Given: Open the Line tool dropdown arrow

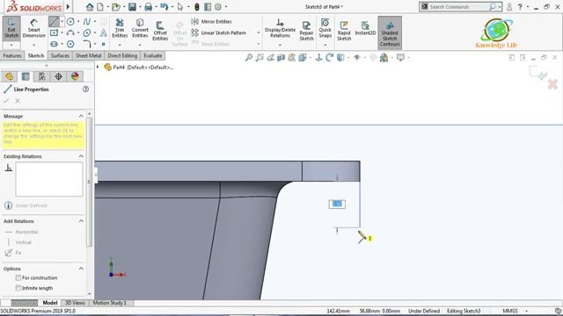Looking at the screenshot, I should tap(62, 21).
